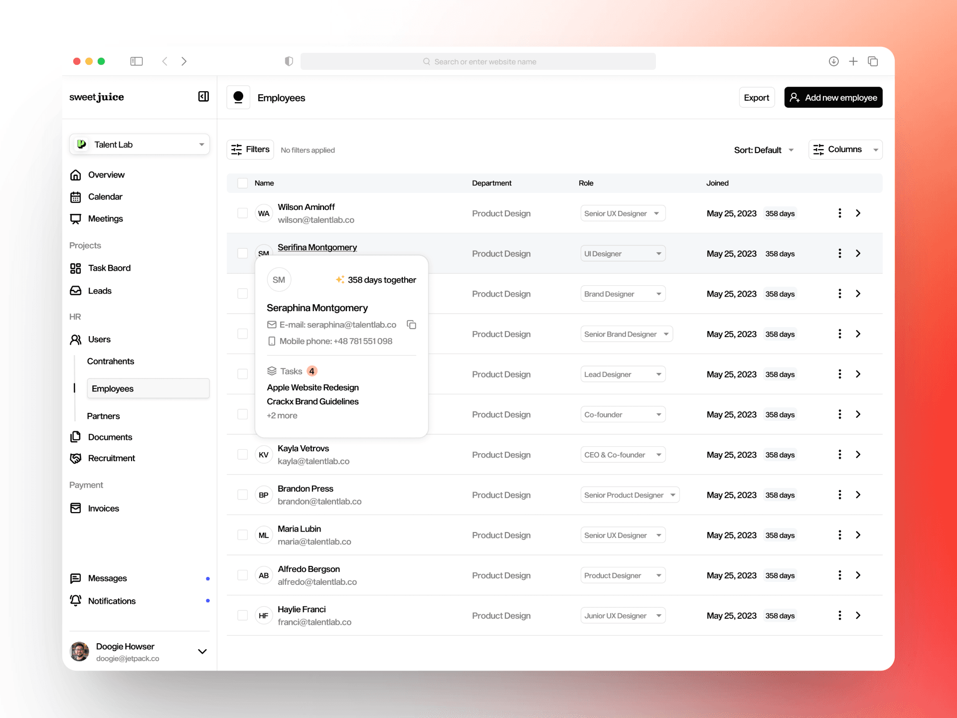Expand the Doogie Howser account chevron
The image size is (957, 718).
tap(202, 652)
